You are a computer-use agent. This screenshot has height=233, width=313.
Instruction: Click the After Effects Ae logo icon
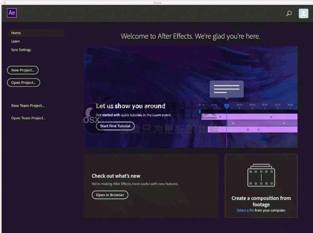[12, 13]
